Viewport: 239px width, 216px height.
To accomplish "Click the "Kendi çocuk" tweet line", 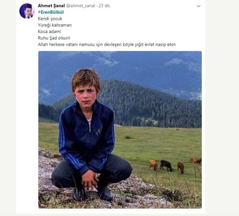I will pyautogui.click(x=50, y=19).
